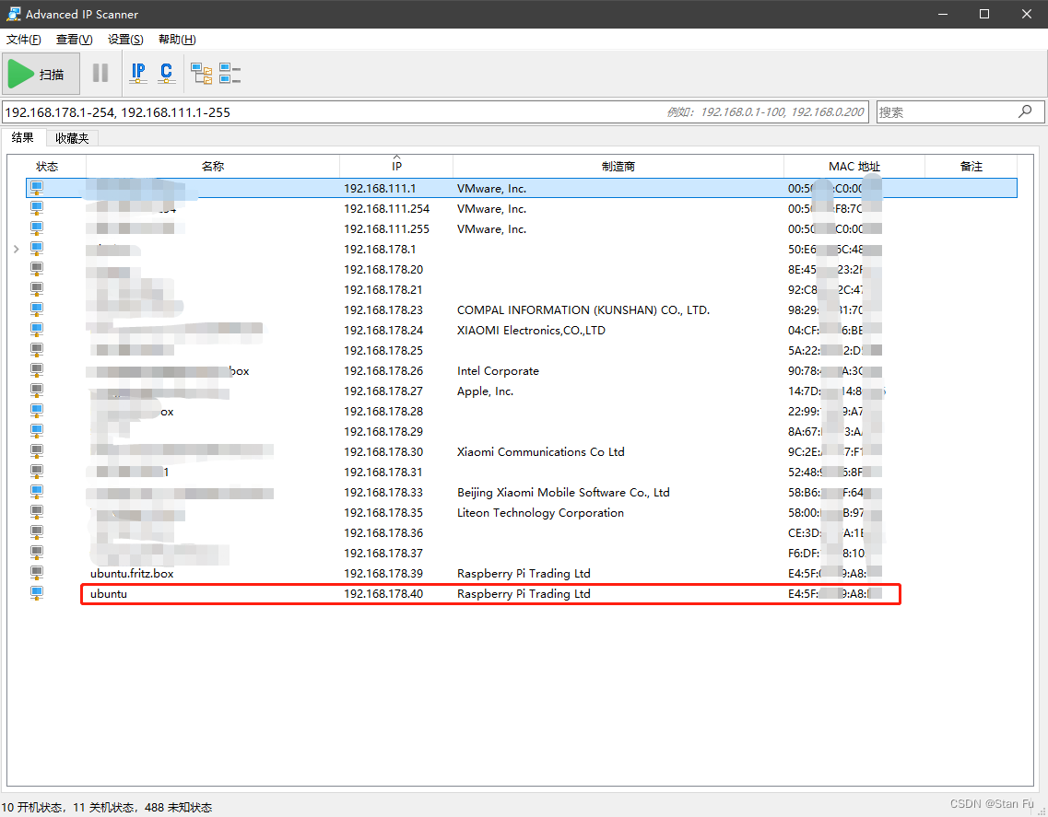Click the expand all tree icon
1048x817 pixels.
pyautogui.click(x=201, y=74)
